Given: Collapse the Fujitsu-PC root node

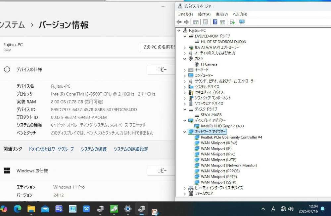Looking at the screenshot, I should pos(179,31).
